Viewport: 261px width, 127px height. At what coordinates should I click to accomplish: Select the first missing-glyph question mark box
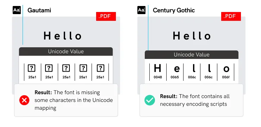(x=32, y=68)
